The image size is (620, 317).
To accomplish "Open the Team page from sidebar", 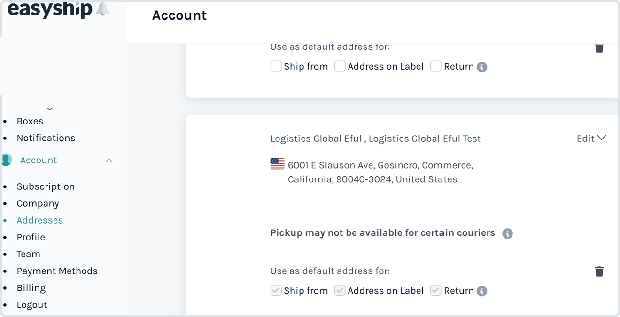I will pos(28,254).
